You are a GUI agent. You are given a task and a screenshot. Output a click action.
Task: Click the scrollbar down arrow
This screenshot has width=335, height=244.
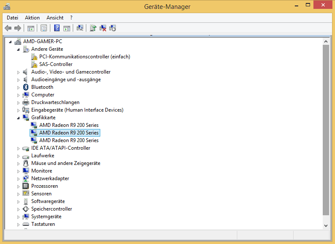(326, 226)
